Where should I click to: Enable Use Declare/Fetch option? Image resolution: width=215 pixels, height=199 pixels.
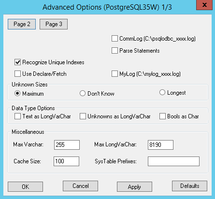[17, 74]
